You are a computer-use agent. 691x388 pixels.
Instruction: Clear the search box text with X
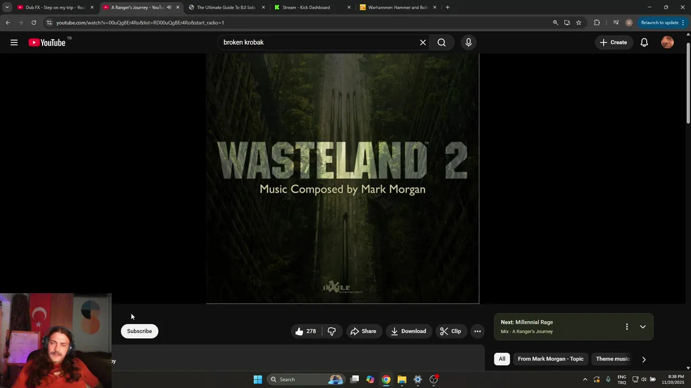[x=423, y=43]
